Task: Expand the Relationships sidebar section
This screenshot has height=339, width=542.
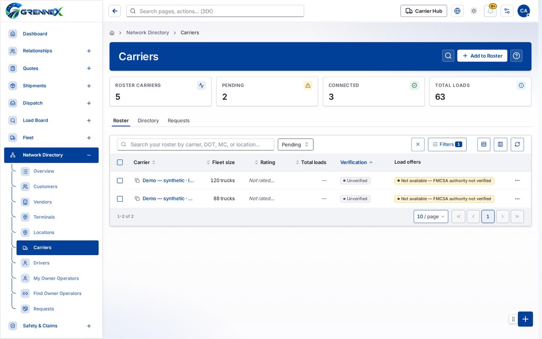Action: [89, 51]
